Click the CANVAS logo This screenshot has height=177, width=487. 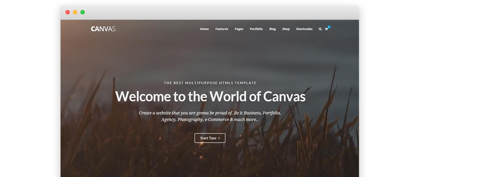pyautogui.click(x=103, y=29)
